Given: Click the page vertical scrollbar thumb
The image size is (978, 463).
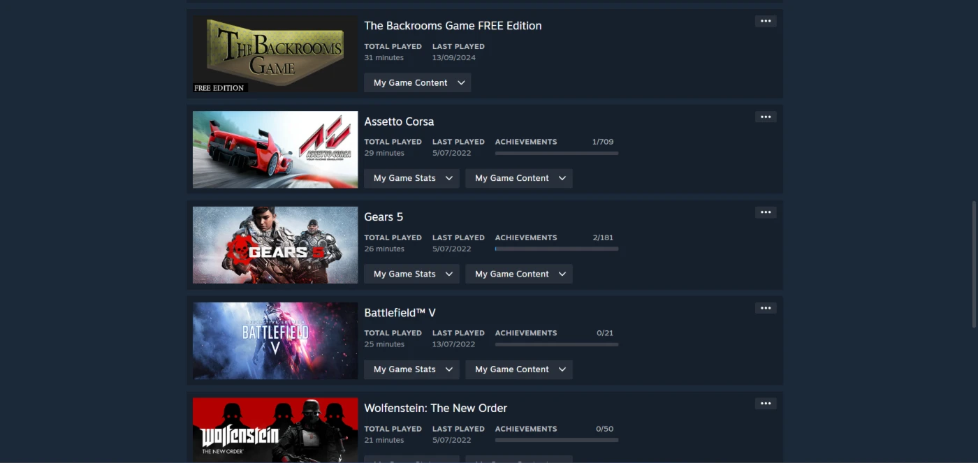Looking at the screenshot, I should tap(974, 265).
